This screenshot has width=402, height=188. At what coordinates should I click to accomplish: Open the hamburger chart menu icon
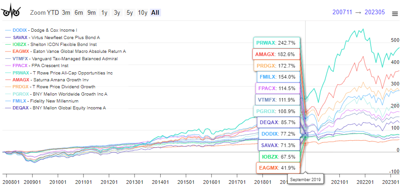[394, 14]
